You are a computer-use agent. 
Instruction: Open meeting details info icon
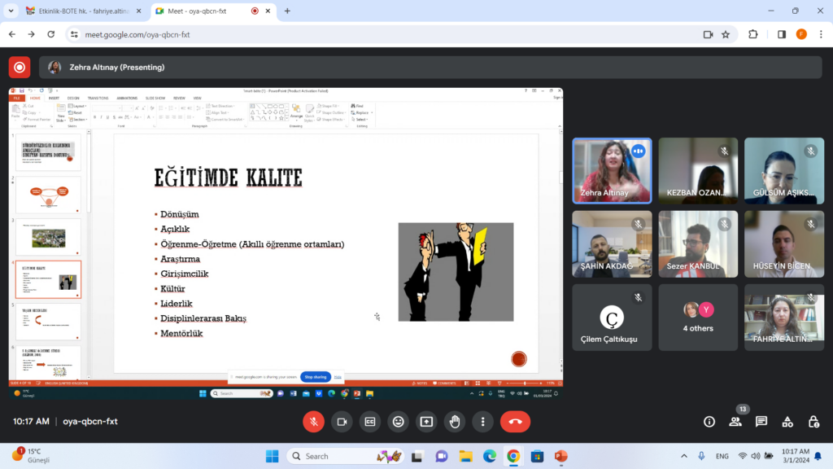[x=709, y=421]
